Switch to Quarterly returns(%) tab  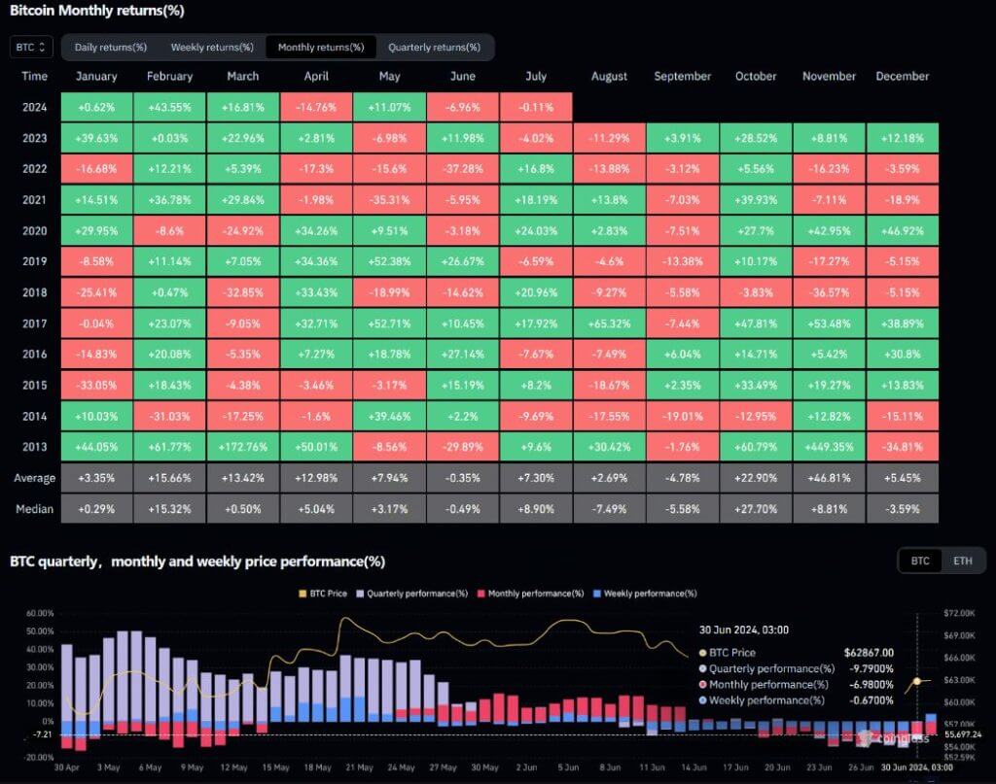pos(435,47)
